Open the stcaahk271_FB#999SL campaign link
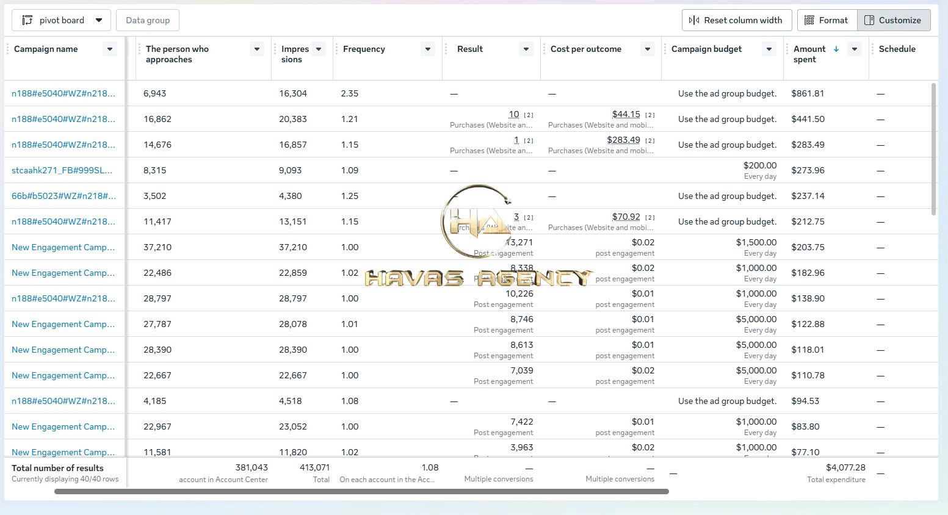This screenshot has height=515, width=948. [x=62, y=170]
